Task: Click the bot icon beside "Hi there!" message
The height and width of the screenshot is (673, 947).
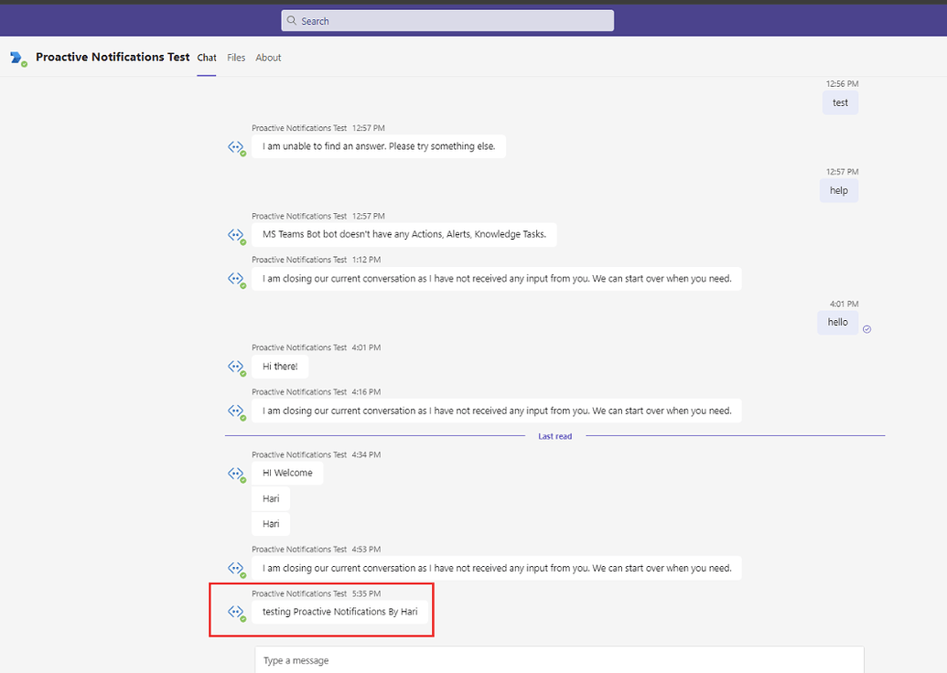Action: coord(237,368)
